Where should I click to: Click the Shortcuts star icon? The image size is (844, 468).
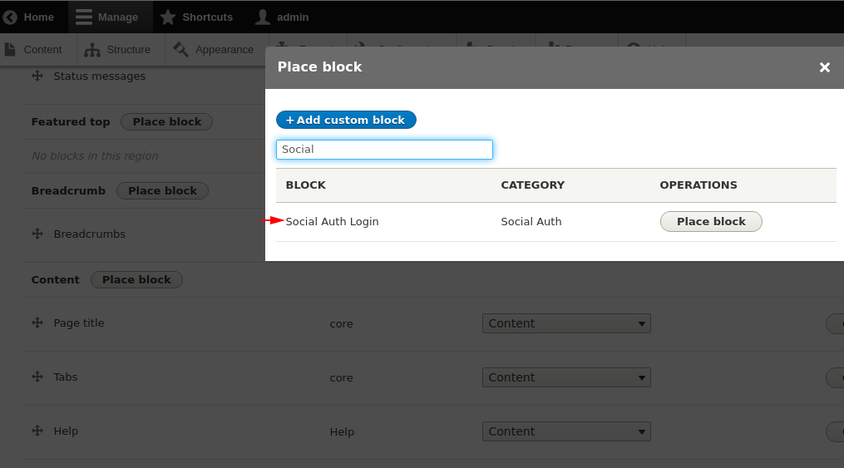pos(168,17)
